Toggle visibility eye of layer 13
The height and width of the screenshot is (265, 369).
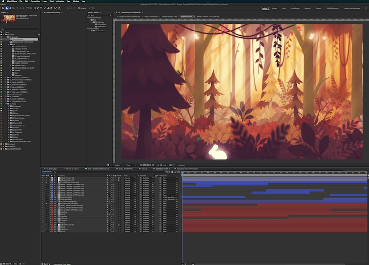point(42,203)
